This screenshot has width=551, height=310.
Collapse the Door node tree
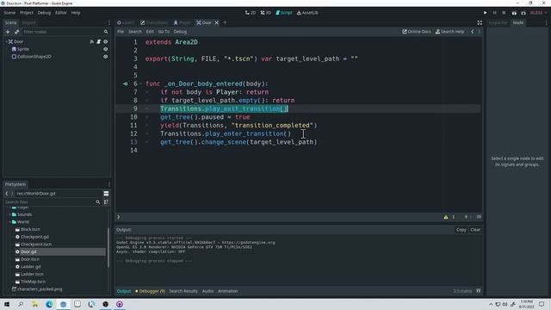pos(6,41)
